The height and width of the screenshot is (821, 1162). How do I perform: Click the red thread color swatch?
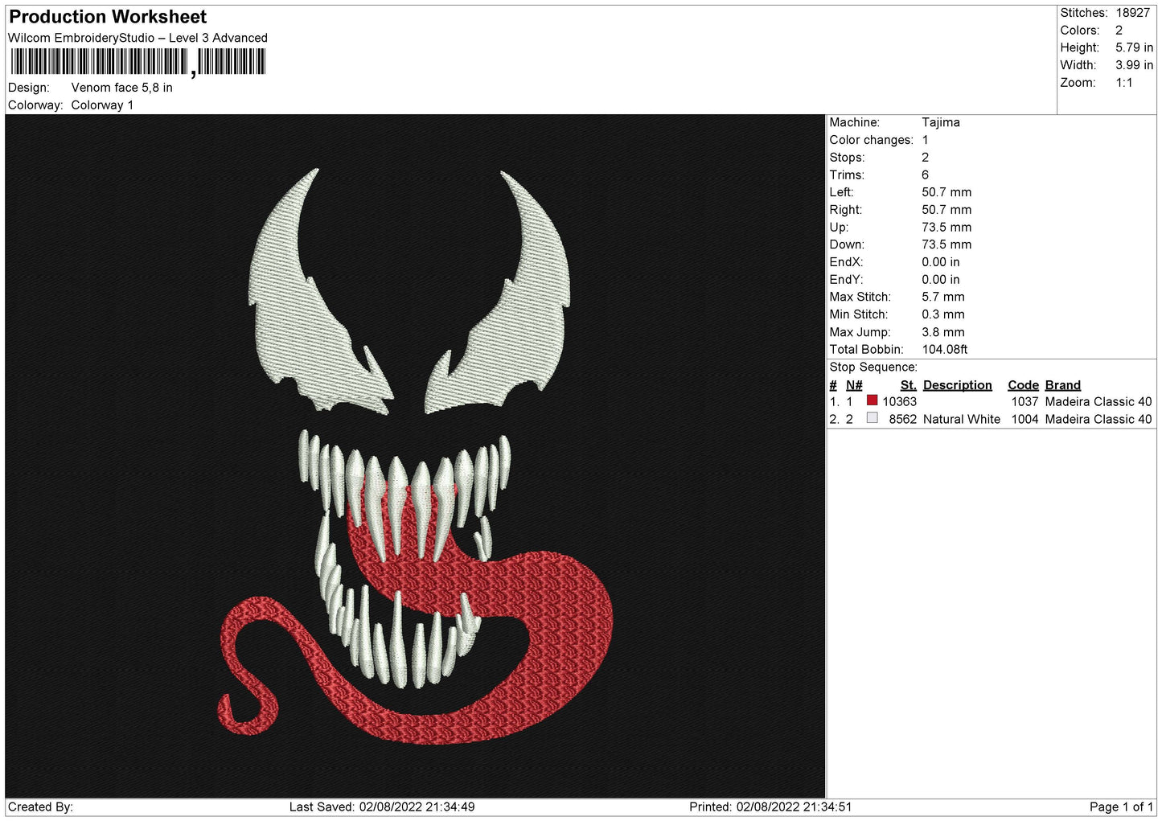click(872, 400)
